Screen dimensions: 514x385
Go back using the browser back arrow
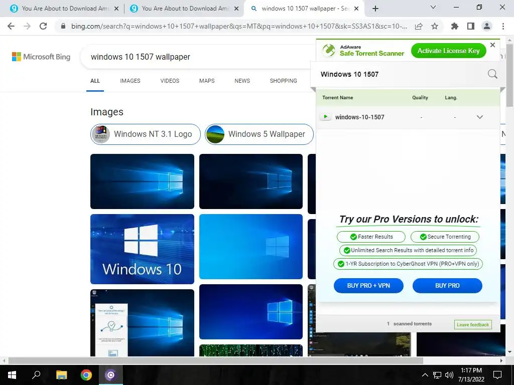pos(11,26)
